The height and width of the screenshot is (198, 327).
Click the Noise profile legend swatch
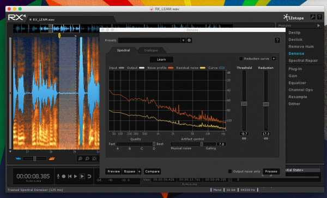pyautogui.click(x=171, y=68)
